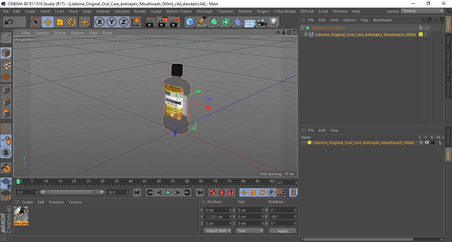The height and width of the screenshot is (242, 452).
Task: Play animation forwards
Action: (169, 192)
